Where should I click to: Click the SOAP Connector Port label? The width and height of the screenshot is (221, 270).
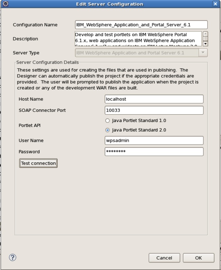[x=42, y=110]
